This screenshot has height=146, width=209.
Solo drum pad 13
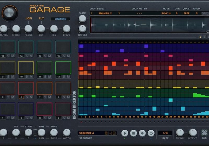click(8, 56)
